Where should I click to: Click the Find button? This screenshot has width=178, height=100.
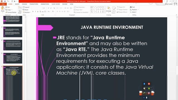[x=132, y=7]
